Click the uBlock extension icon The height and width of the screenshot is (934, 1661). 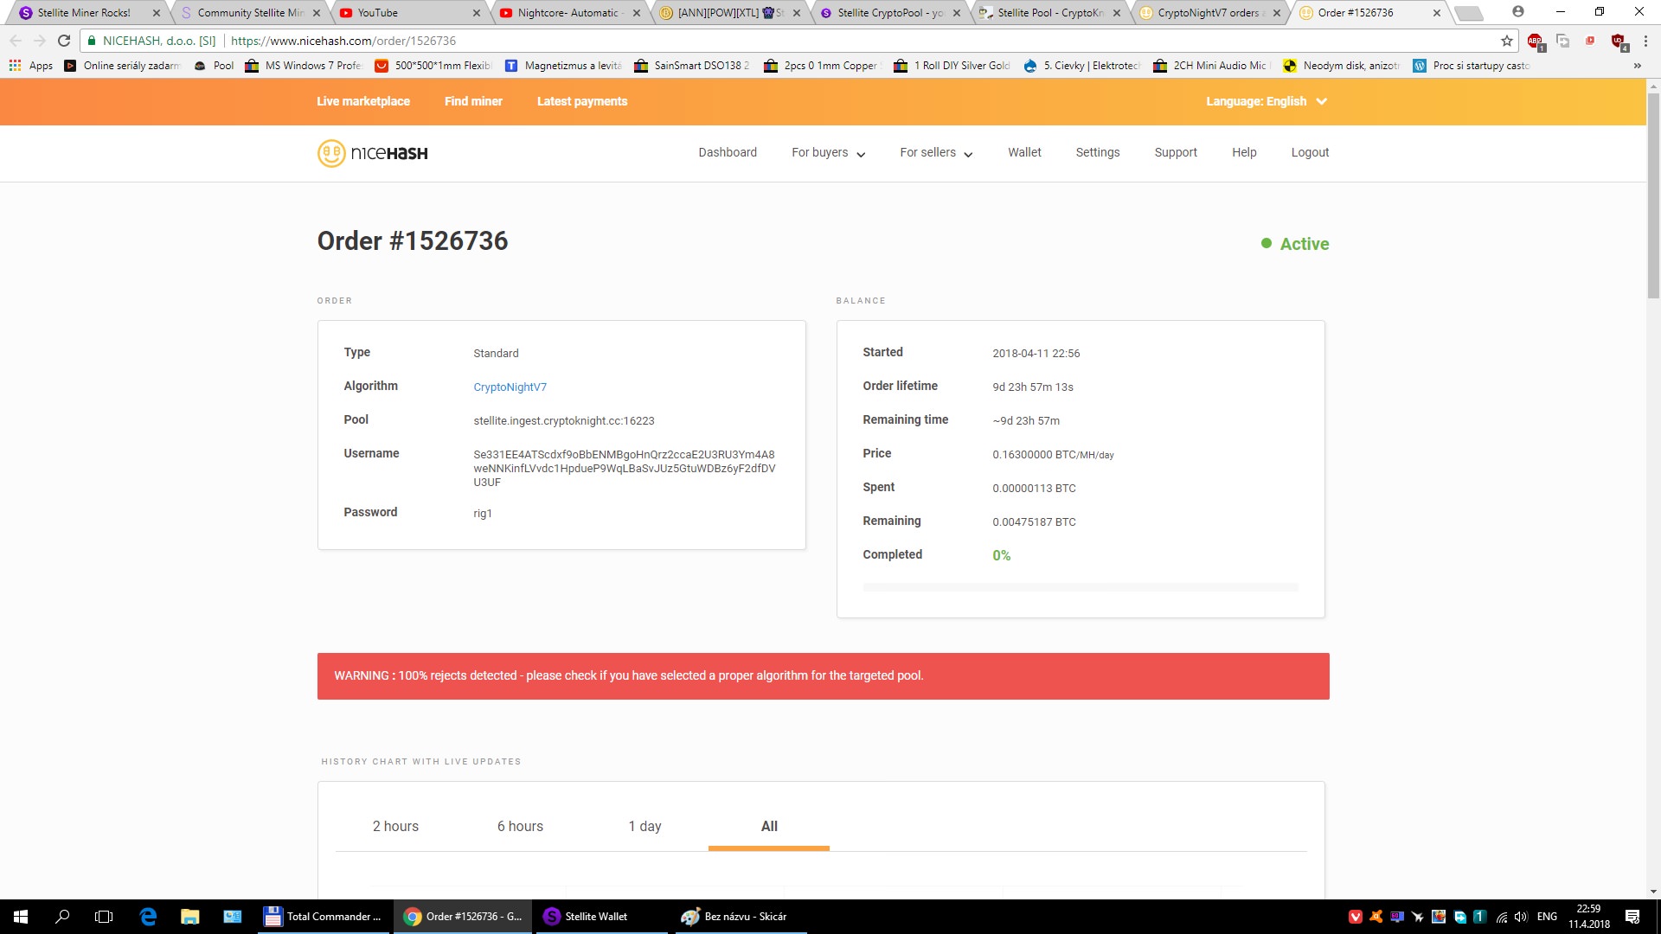(1618, 41)
